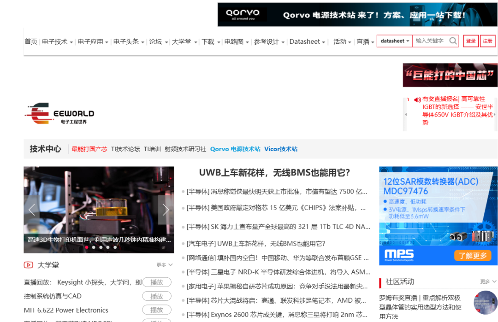Click the 登录 login button
This screenshot has height=322, width=498.
pyautogui.click(x=471, y=41)
